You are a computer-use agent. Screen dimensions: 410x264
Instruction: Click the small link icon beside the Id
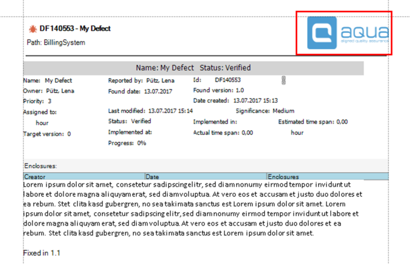click(283, 80)
